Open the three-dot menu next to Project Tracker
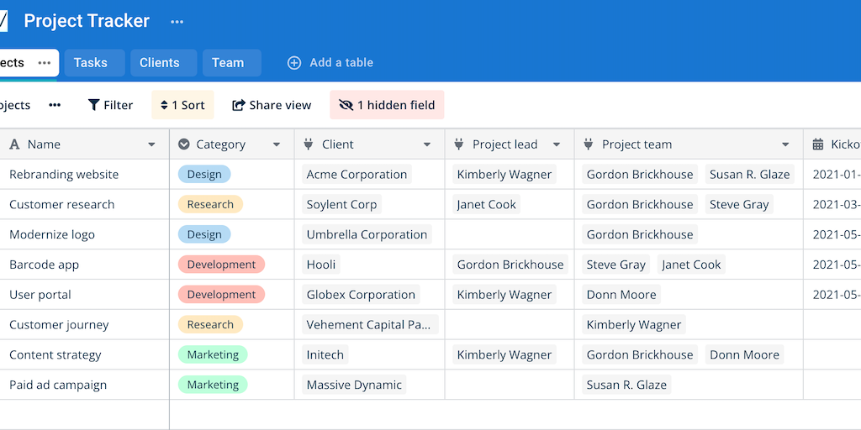The width and height of the screenshot is (861, 430). (x=177, y=22)
